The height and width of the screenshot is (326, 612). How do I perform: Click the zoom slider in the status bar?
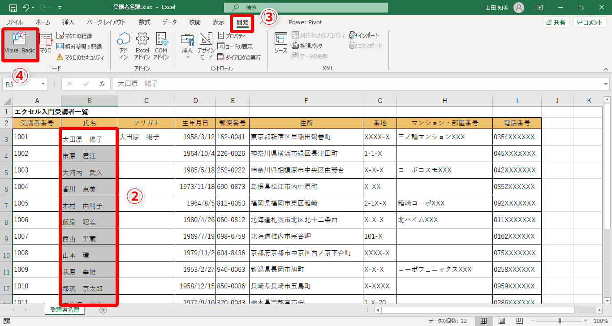pos(559,321)
